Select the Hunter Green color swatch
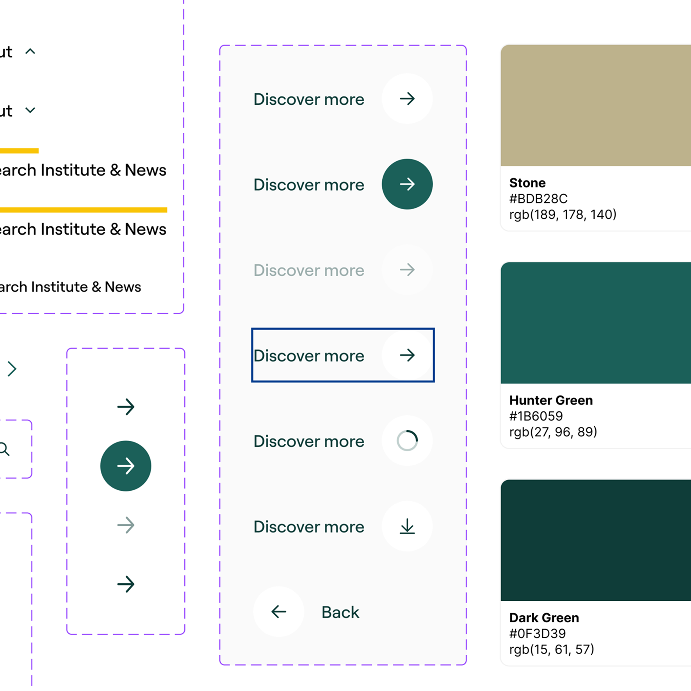 tap(595, 323)
